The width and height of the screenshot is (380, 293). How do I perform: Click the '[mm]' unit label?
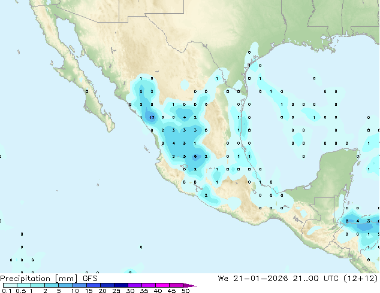coord(67,279)
